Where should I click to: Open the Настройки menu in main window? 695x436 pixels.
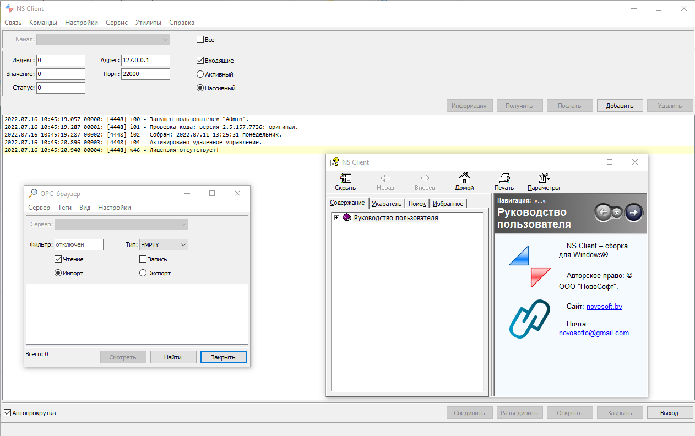(82, 23)
